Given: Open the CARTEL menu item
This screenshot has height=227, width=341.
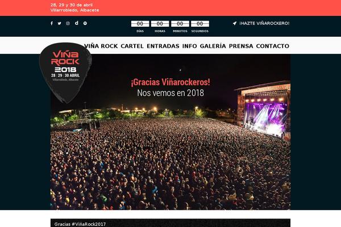Looking at the screenshot, I should [132, 46].
